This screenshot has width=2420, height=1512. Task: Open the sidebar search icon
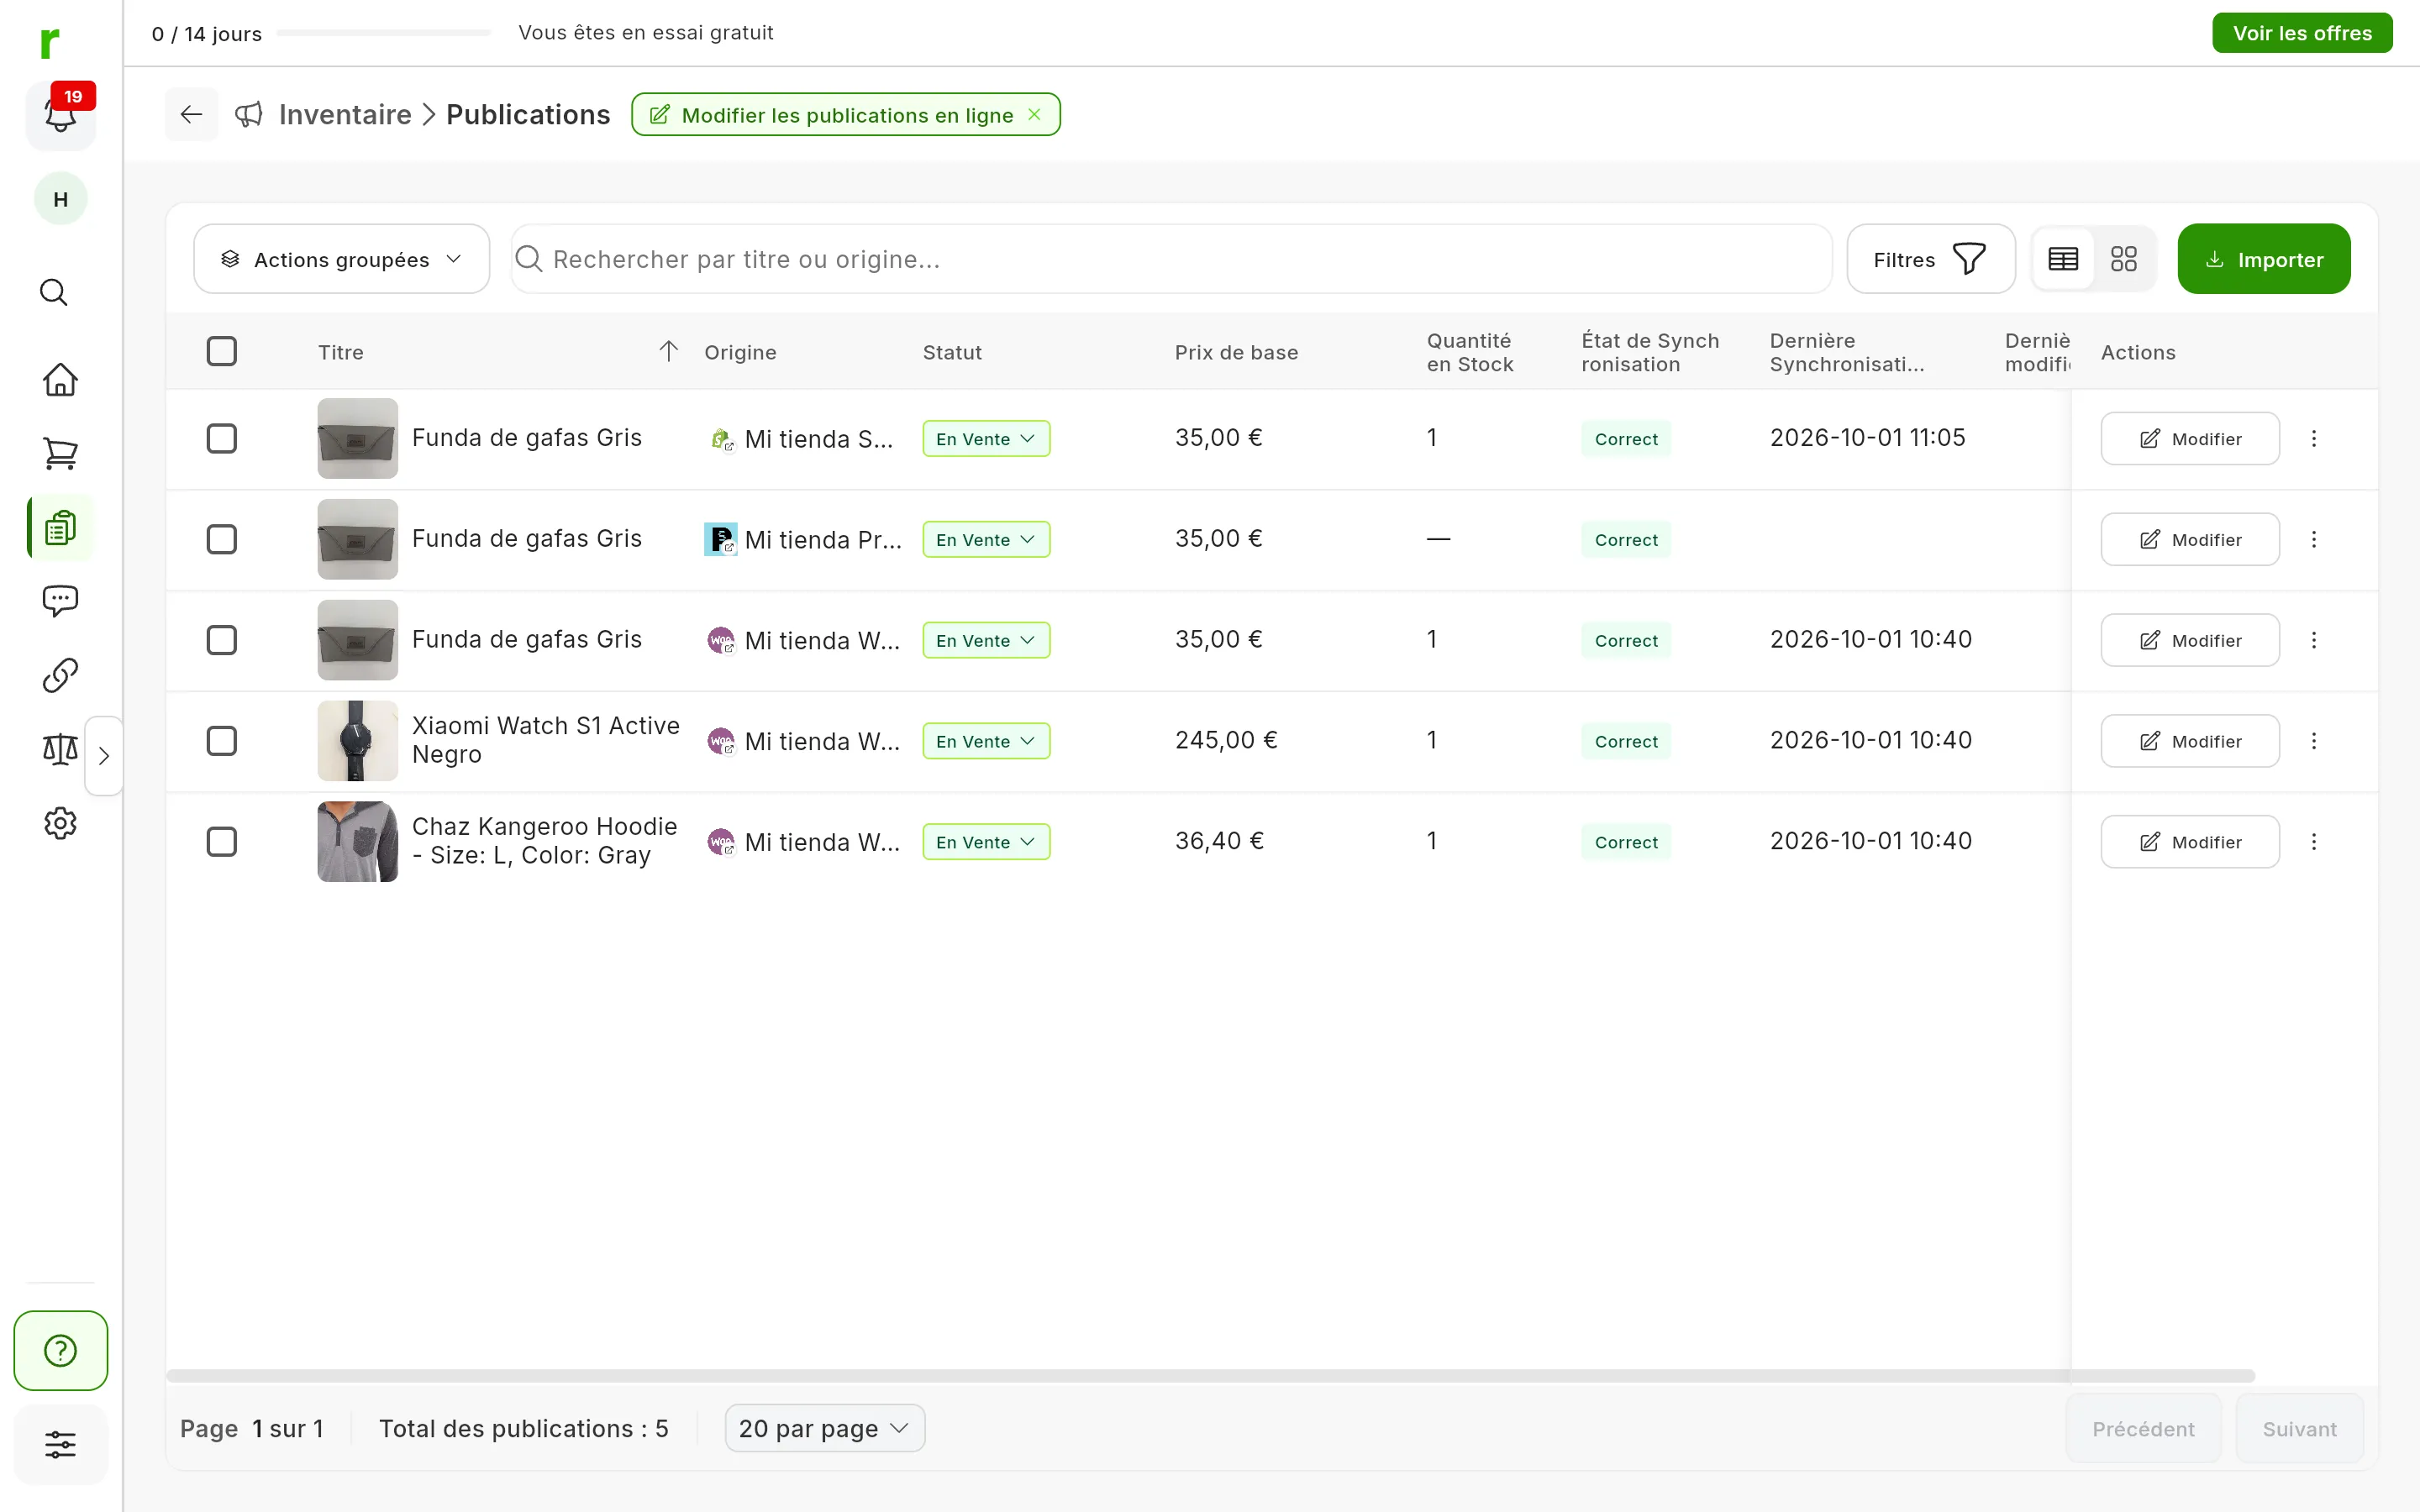click(x=54, y=292)
